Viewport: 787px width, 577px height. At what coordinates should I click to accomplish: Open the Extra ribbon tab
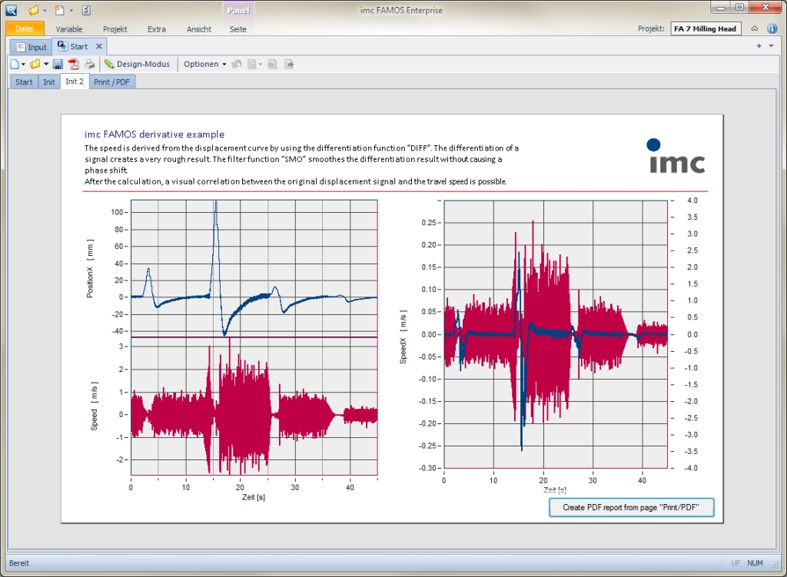pyautogui.click(x=157, y=29)
